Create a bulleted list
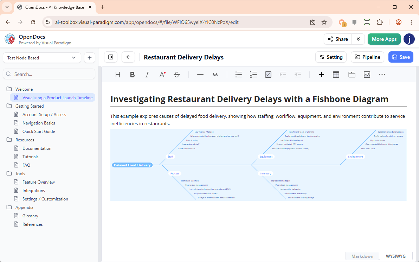Screen dimensions: 419x262 tap(239, 75)
